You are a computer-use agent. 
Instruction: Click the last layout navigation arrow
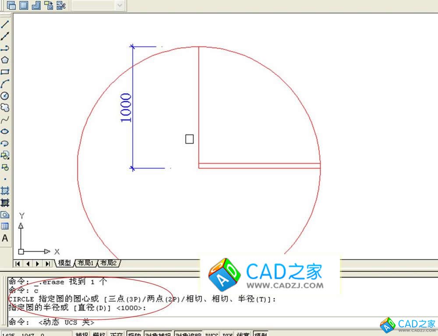click(47, 263)
